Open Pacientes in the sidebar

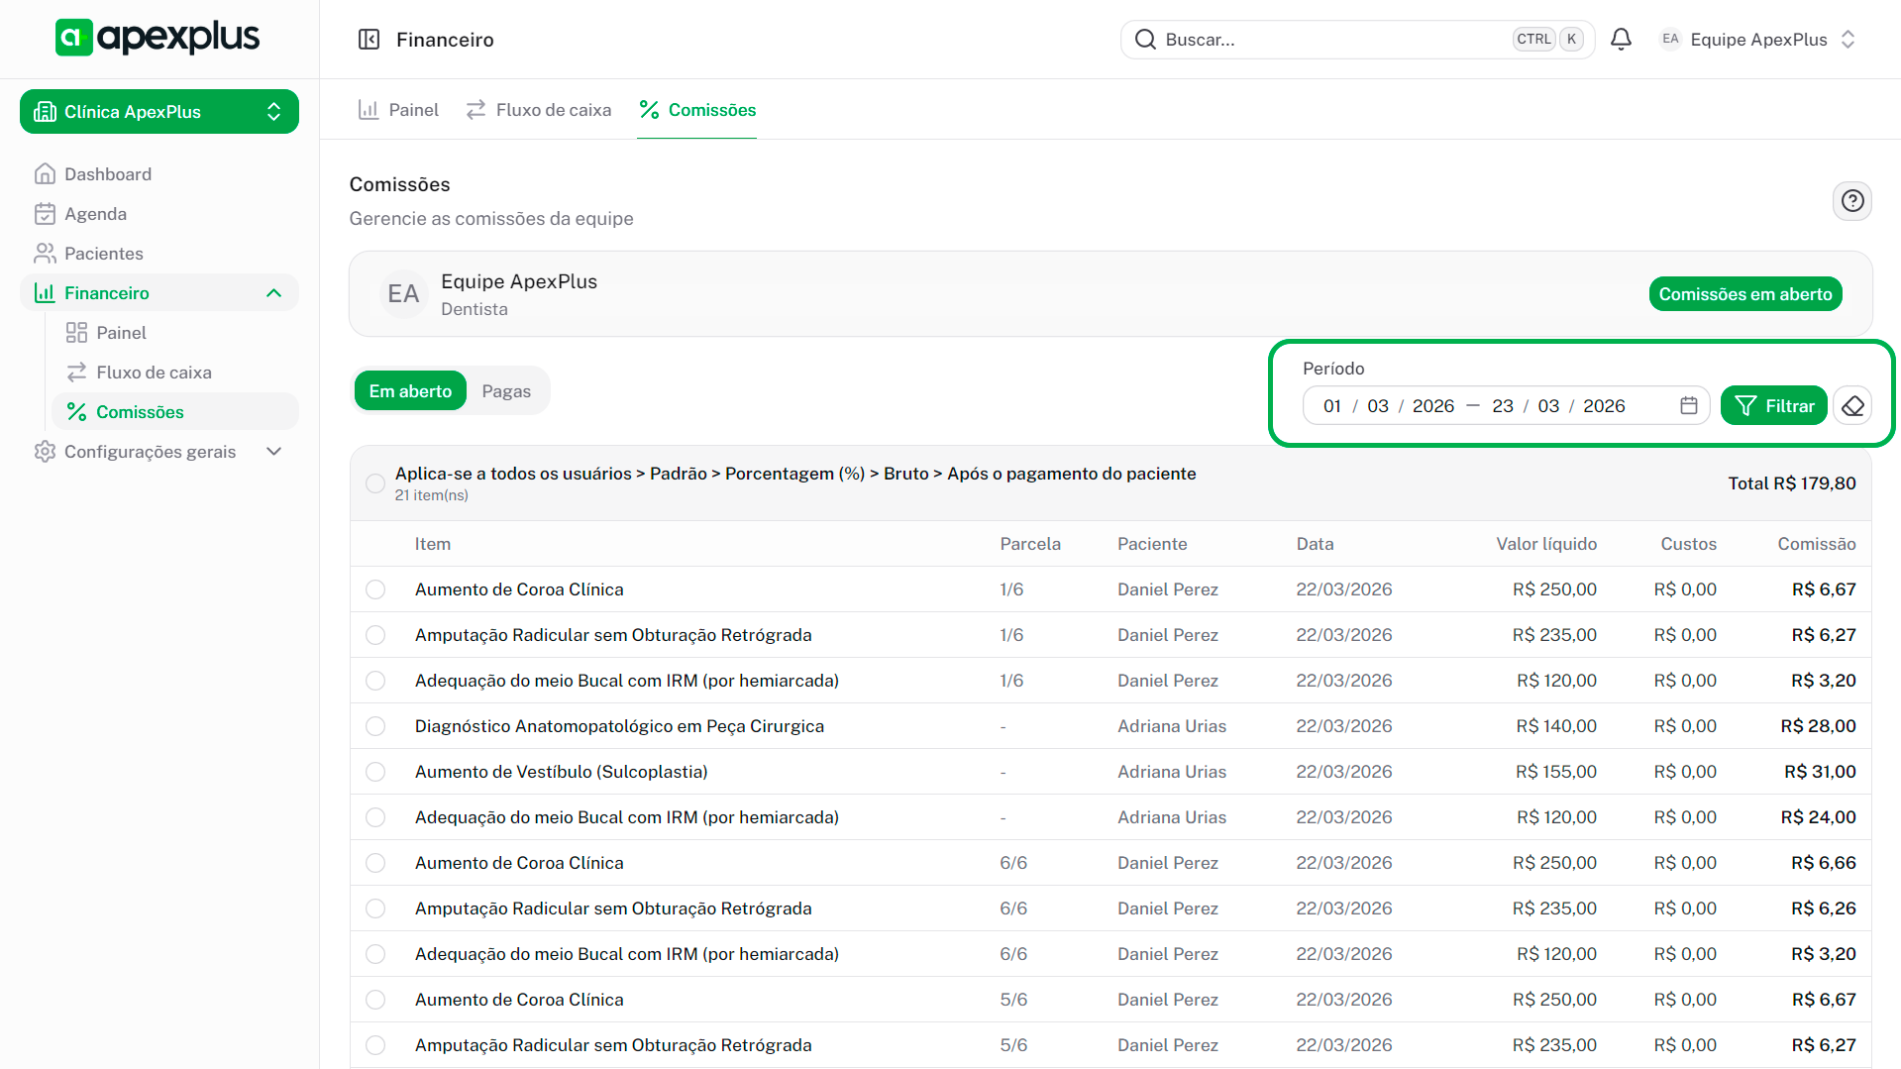103,254
